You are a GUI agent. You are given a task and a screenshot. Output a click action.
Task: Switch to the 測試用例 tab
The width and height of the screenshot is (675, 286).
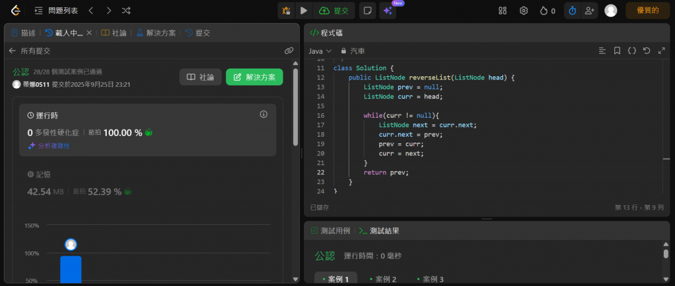click(330, 231)
